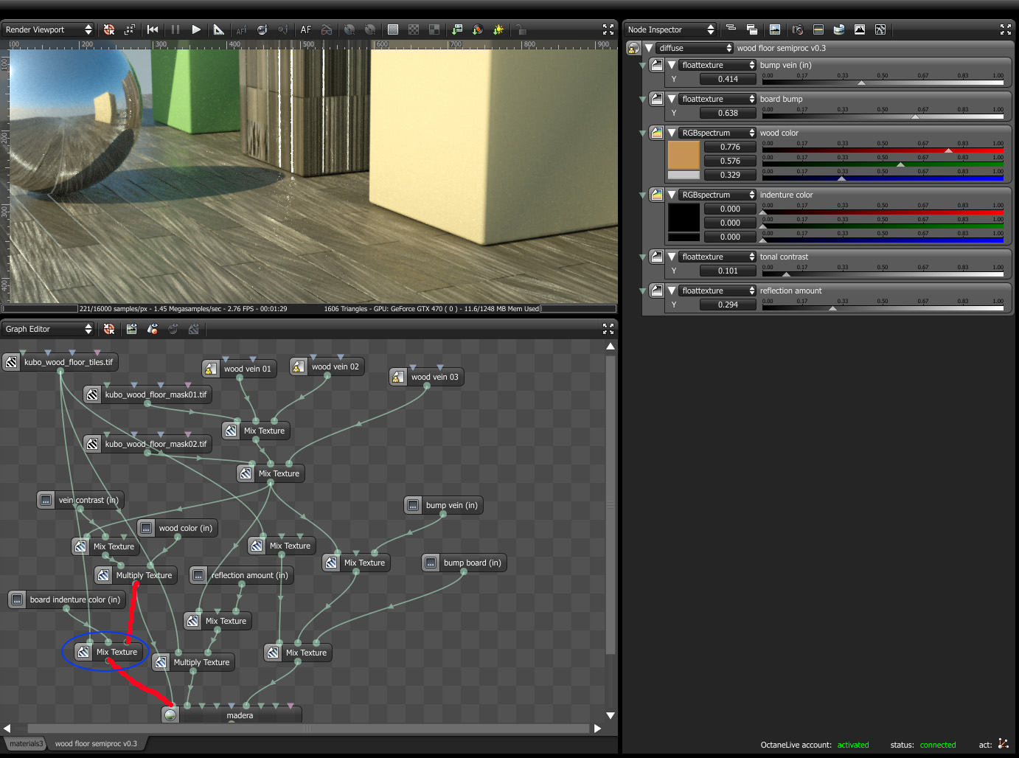Viewport: 1019px width, 758px height.
Task: Click the wood color orange swatch
Action: pos(684,155)
